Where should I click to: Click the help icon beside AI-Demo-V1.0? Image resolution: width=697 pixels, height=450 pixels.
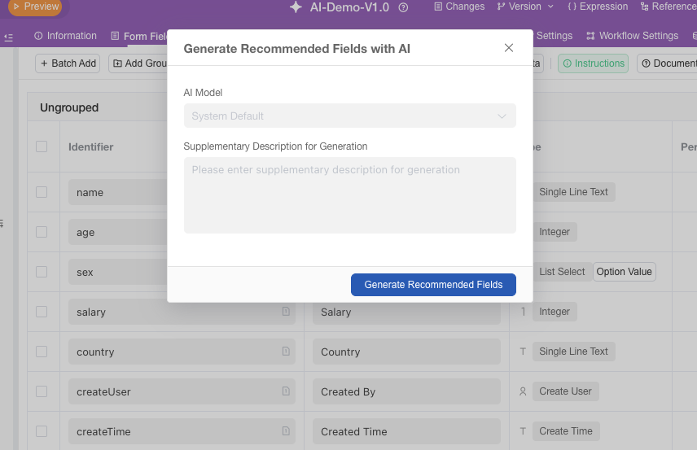pyautogui.click(x=403, y=7)
